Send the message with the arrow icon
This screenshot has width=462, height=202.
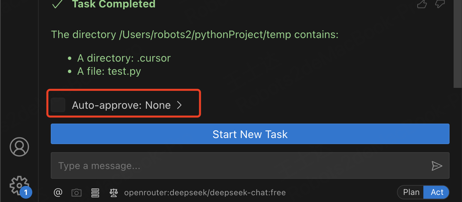(x=436, y=166)
